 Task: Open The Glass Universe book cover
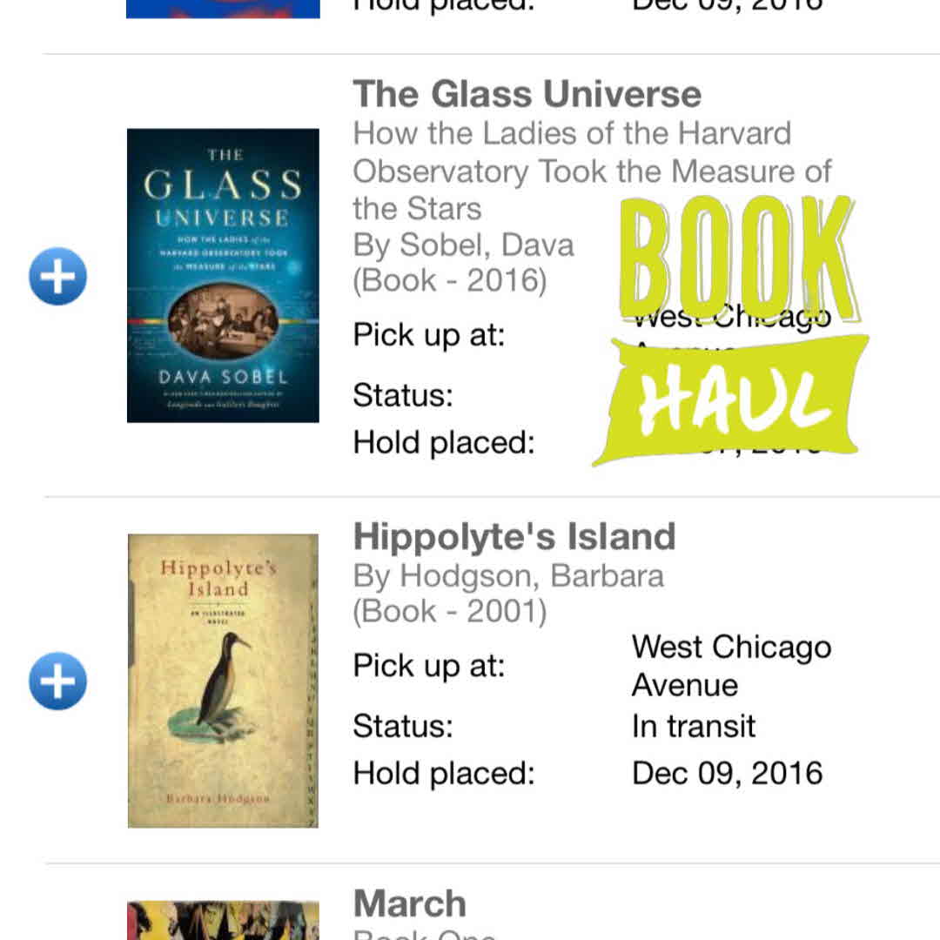pos(223,275)
